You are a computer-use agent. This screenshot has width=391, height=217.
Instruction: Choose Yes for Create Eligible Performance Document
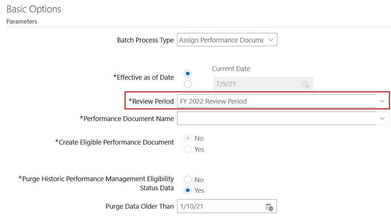click(x=188, y=149)
